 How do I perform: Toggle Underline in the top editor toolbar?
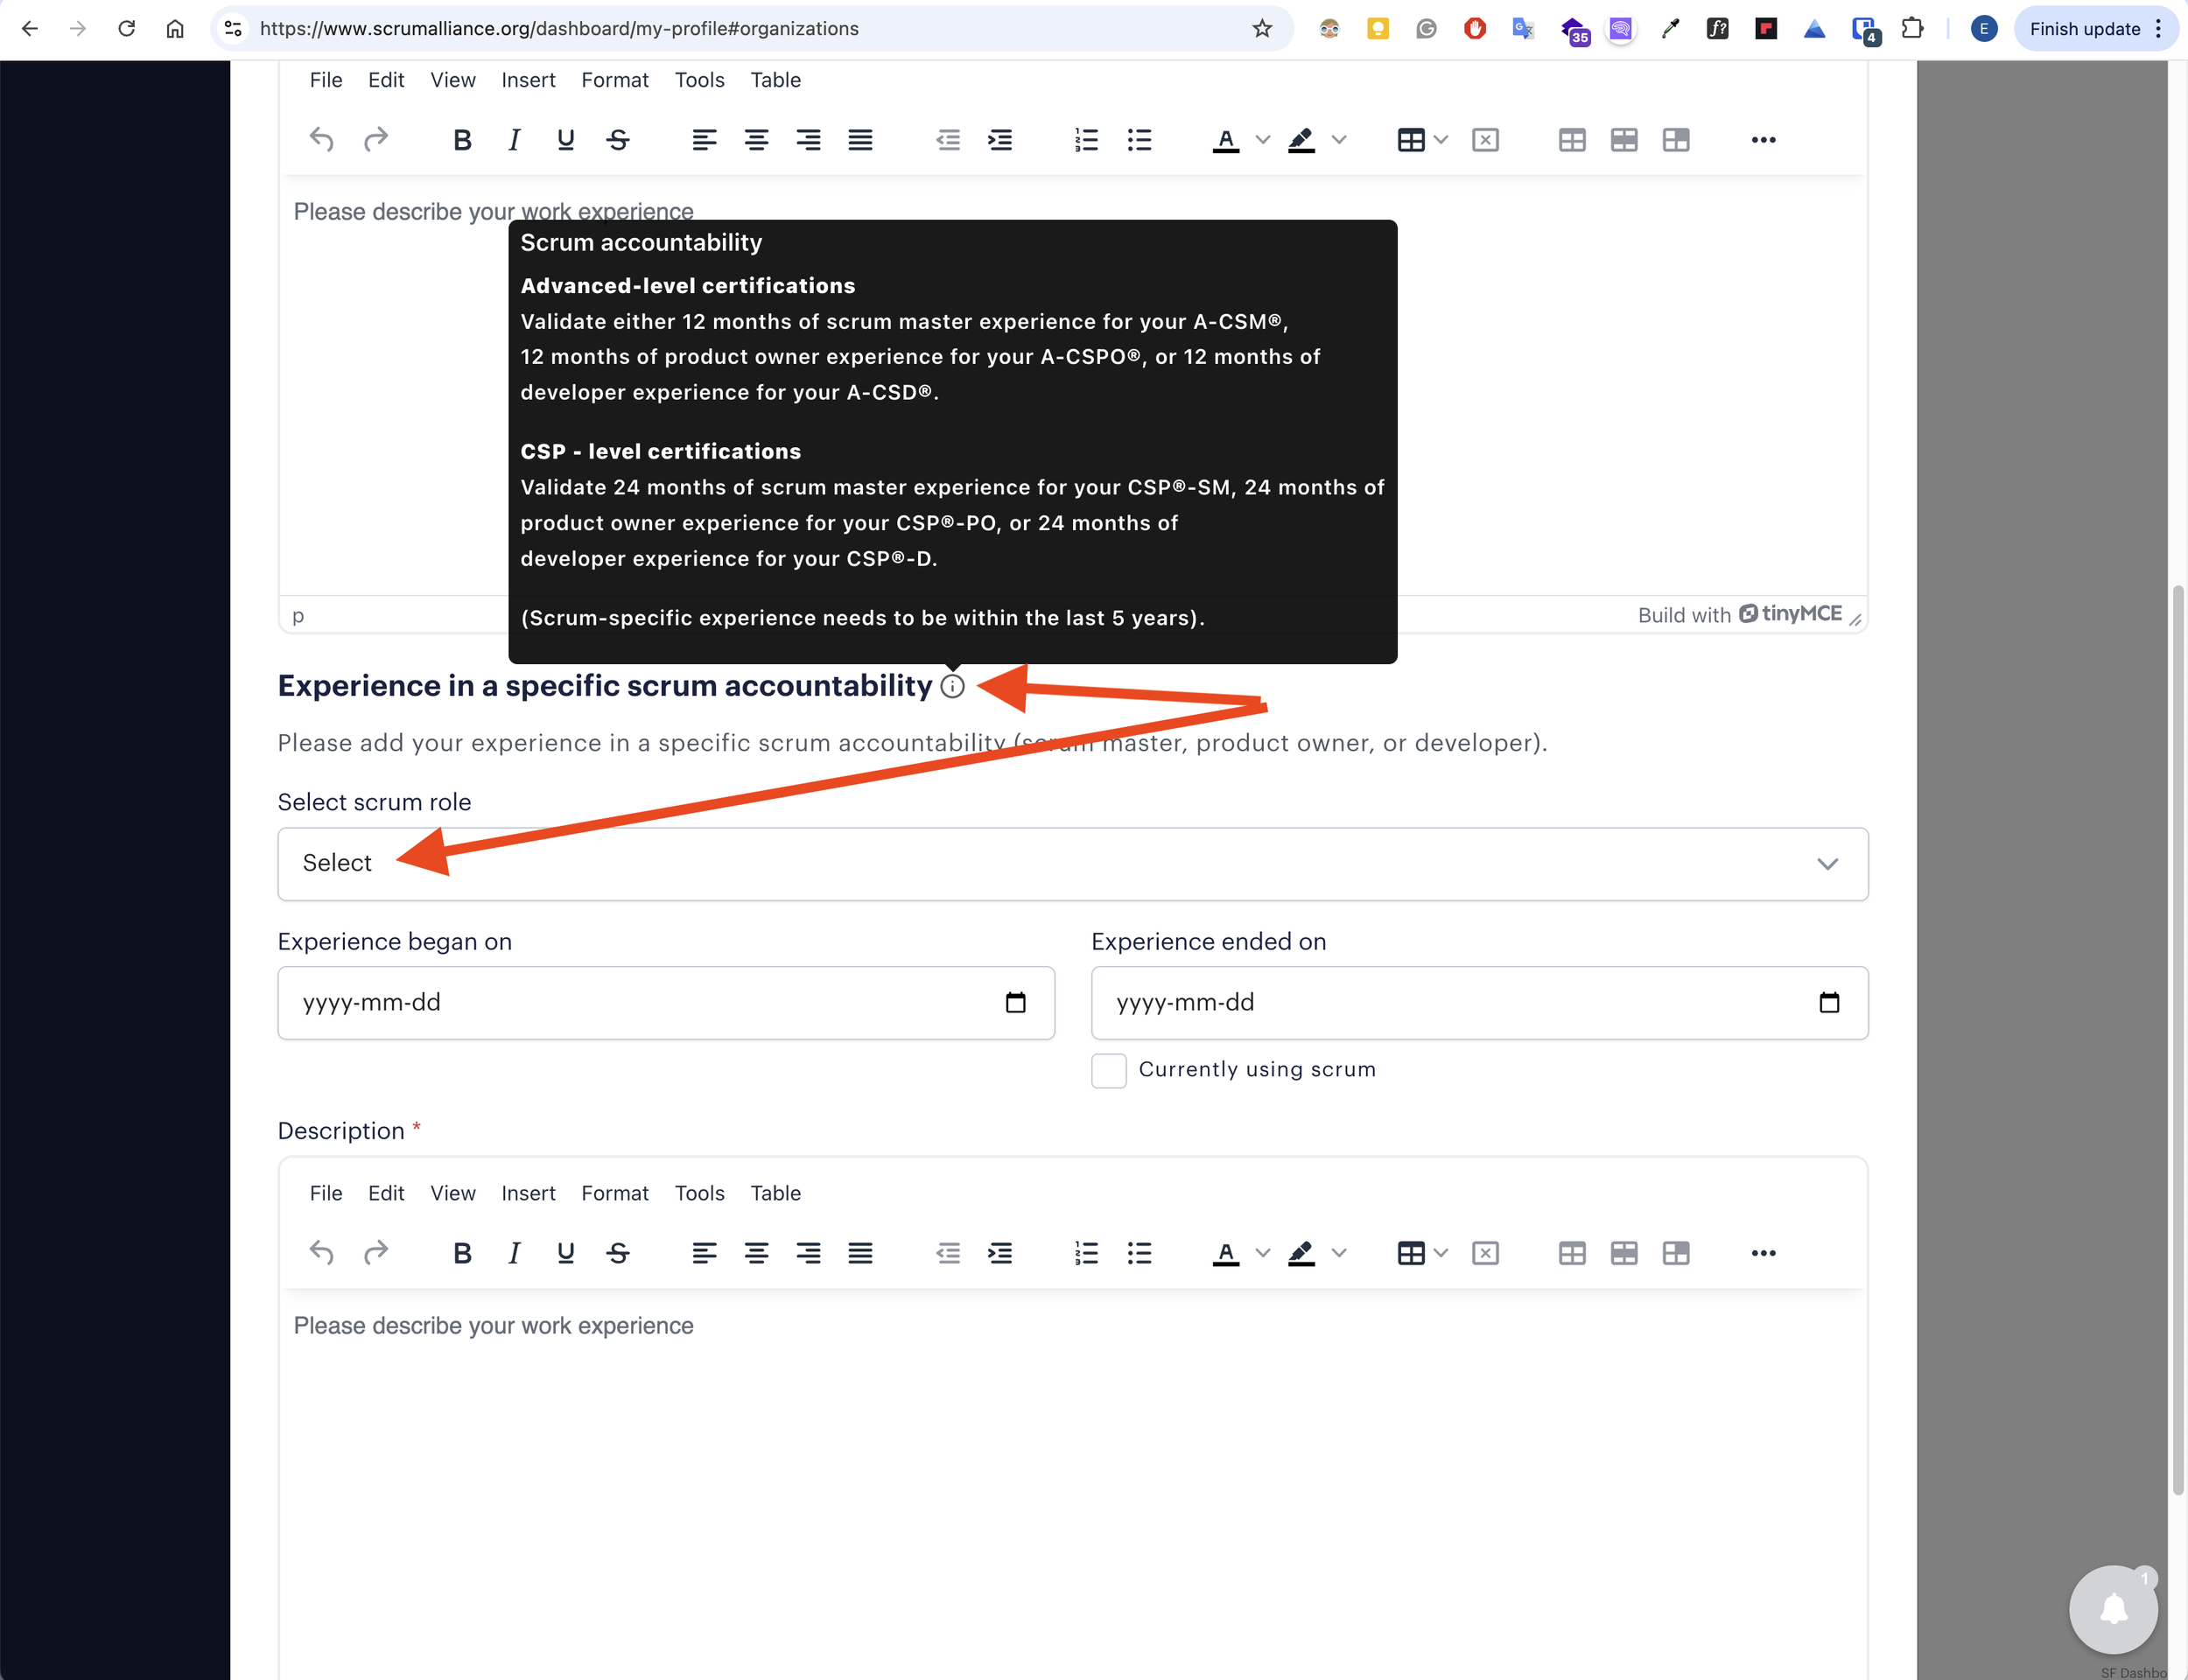point(565,140)
